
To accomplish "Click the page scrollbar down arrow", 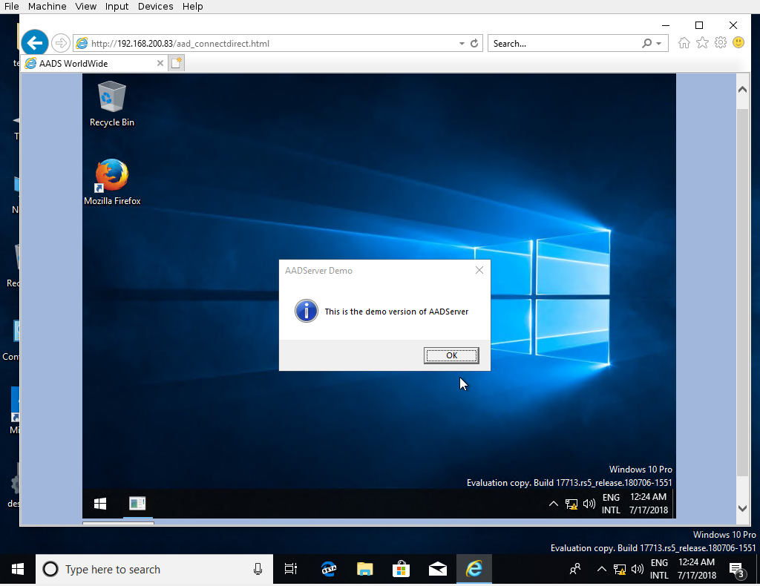I will coord(742,508).
